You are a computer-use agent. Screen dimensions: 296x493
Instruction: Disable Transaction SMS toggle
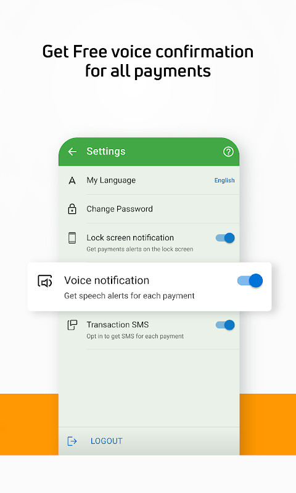(225, 325)
